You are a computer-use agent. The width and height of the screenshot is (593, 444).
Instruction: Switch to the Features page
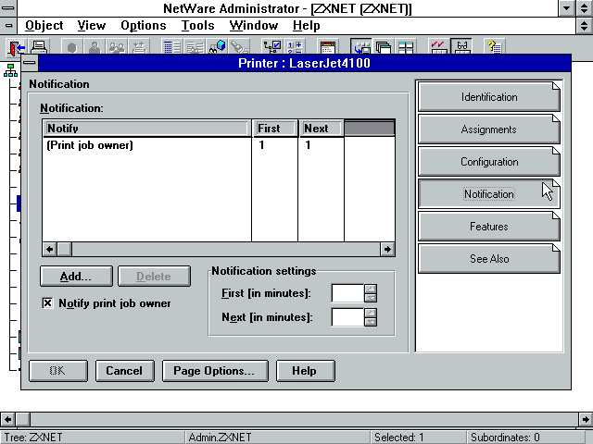(x=489, y=227)
